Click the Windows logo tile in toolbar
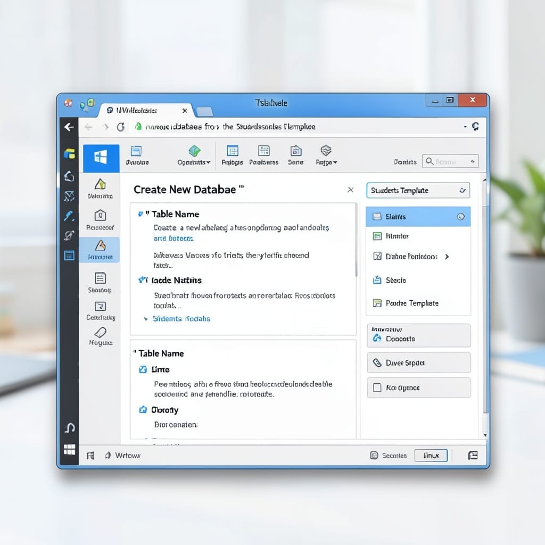 101,158
